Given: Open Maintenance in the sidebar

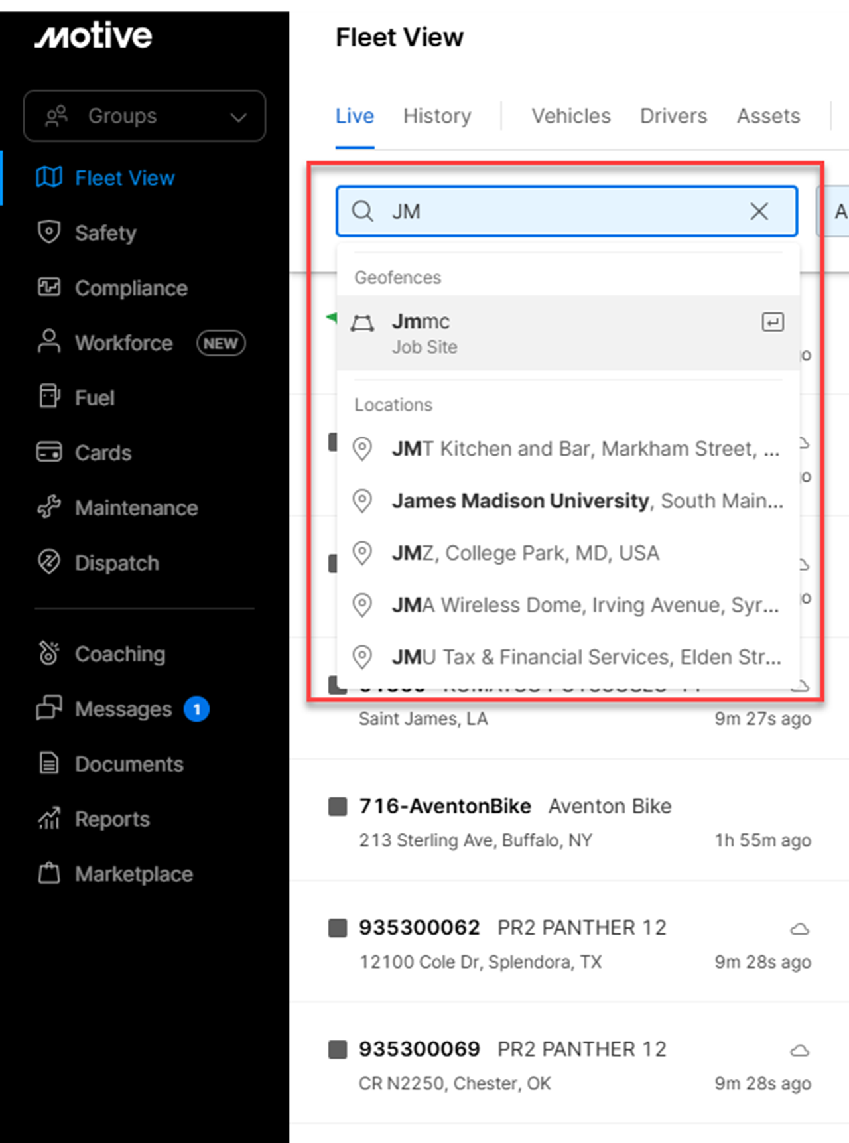Looking at the screenshot, I should pyautogui.click(x=137, y=508).
